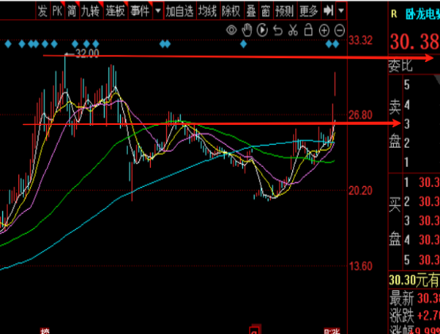Click the 13.60 price axis label

coord(361,266)
